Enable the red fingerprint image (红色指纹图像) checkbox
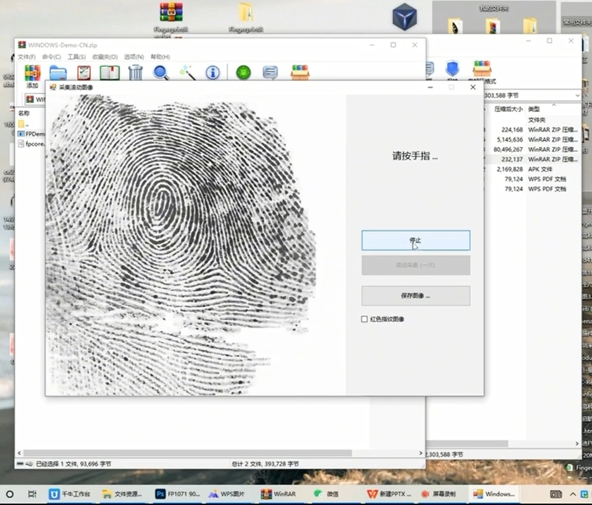The height and width of the screenshot is (505, 592). 364,320
